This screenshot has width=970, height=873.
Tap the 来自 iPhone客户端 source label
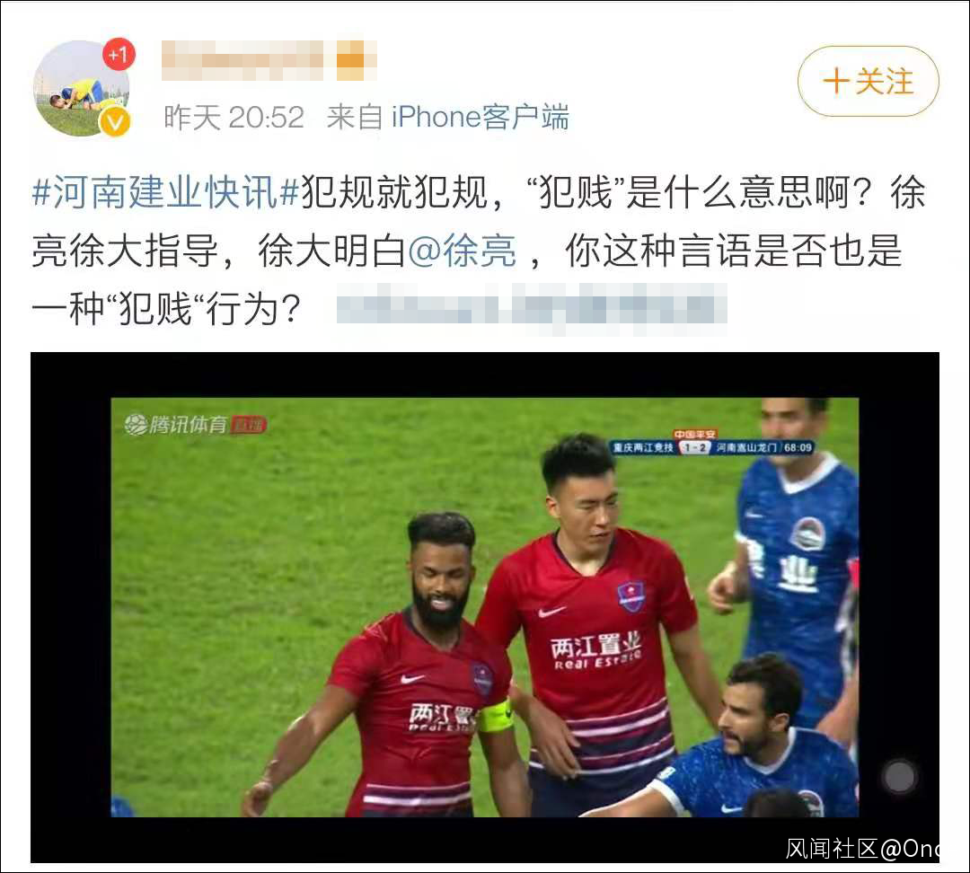click(x=448, y=117)
